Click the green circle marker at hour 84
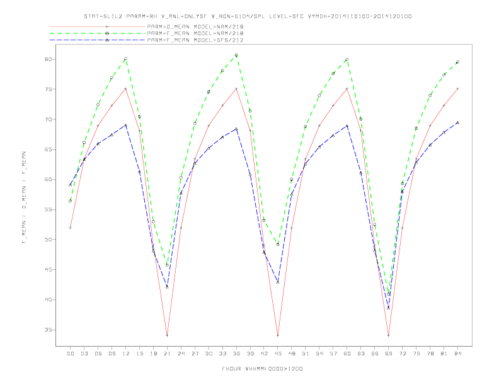This screenshot has width=499, height=385. (x=457, y=62)
